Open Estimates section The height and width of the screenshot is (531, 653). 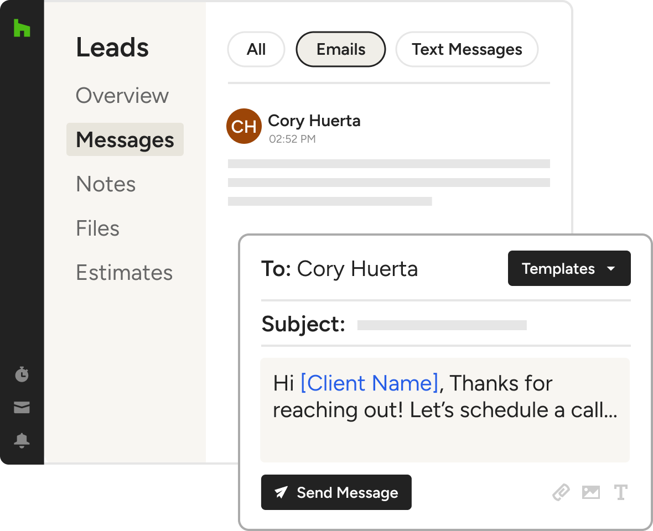[124, 272]
